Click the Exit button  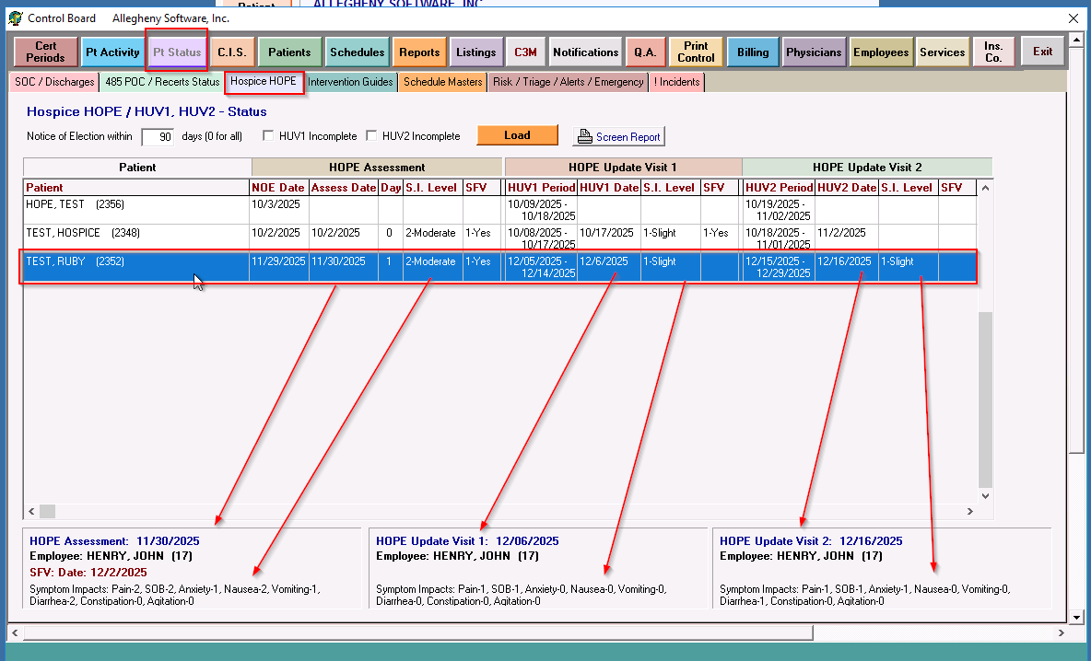click(1042, 52)
